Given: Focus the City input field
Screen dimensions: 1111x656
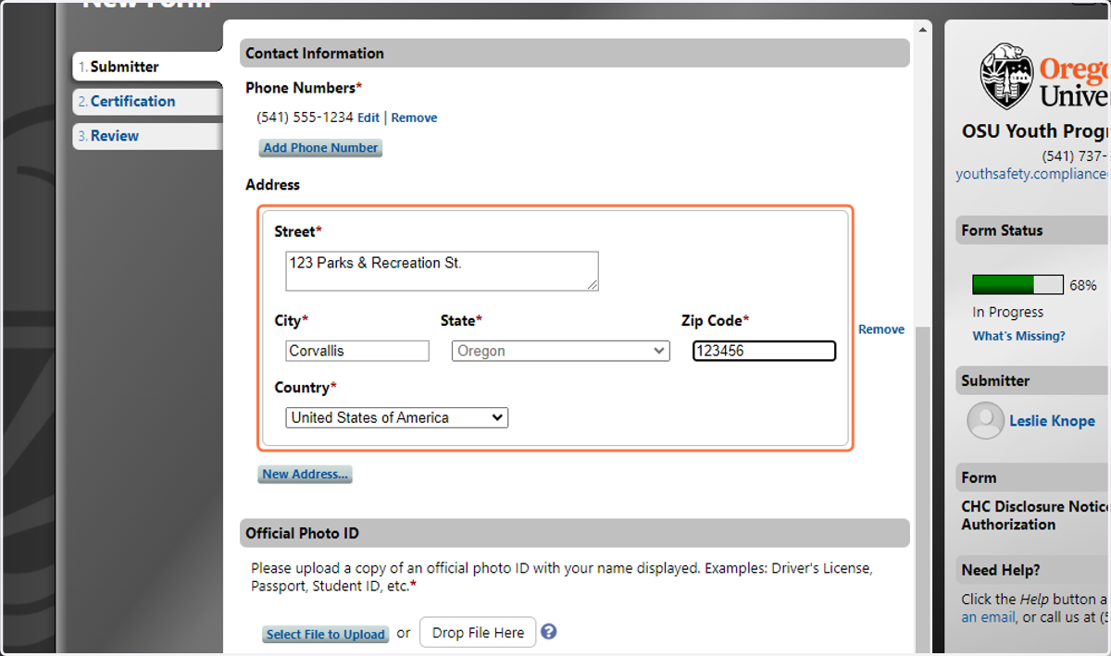Looking at the screenshot, I should pyautogui.click(x=357, y=351).
